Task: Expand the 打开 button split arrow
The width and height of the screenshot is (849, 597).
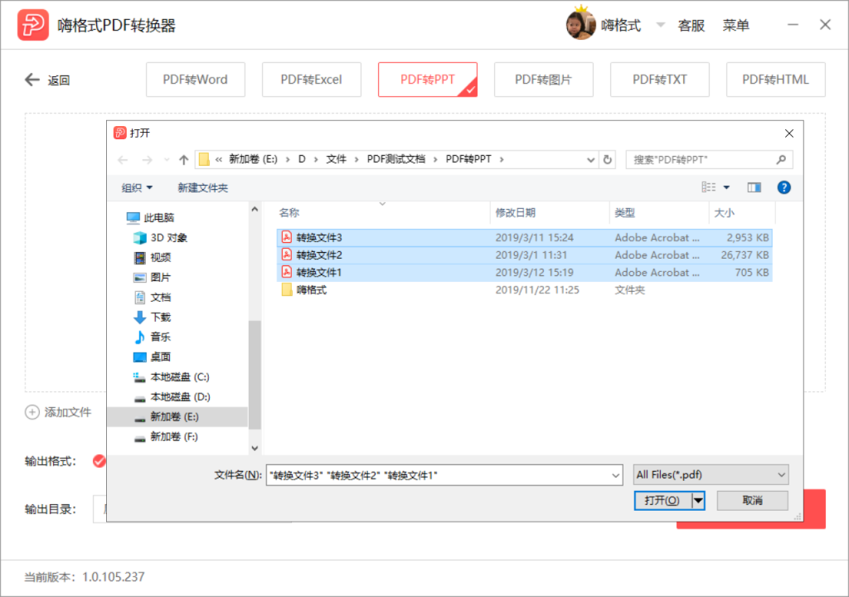Action: (x=698, y=501)
